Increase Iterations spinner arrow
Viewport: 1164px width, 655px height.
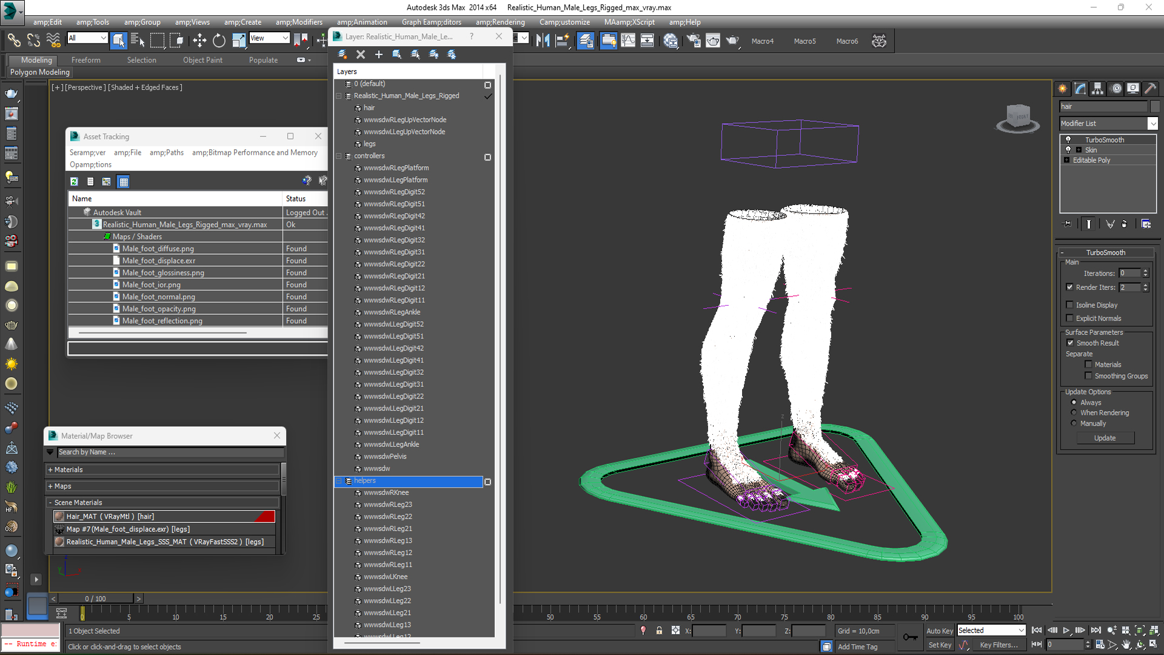1145,271
